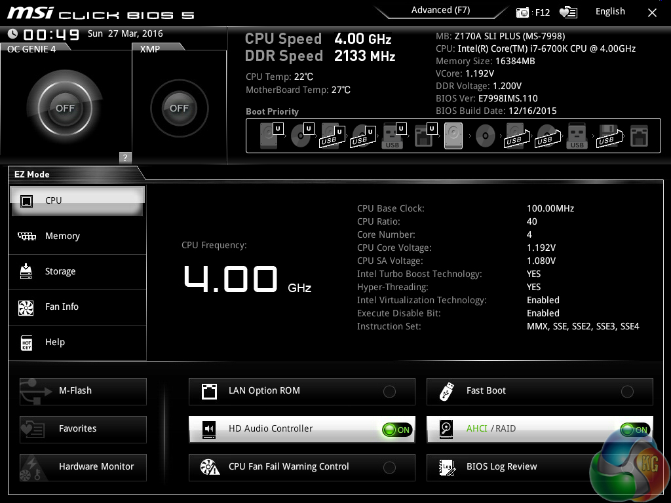
Task: Click the MB: Z170A SLI PLUS line
Action: (500, 36)
